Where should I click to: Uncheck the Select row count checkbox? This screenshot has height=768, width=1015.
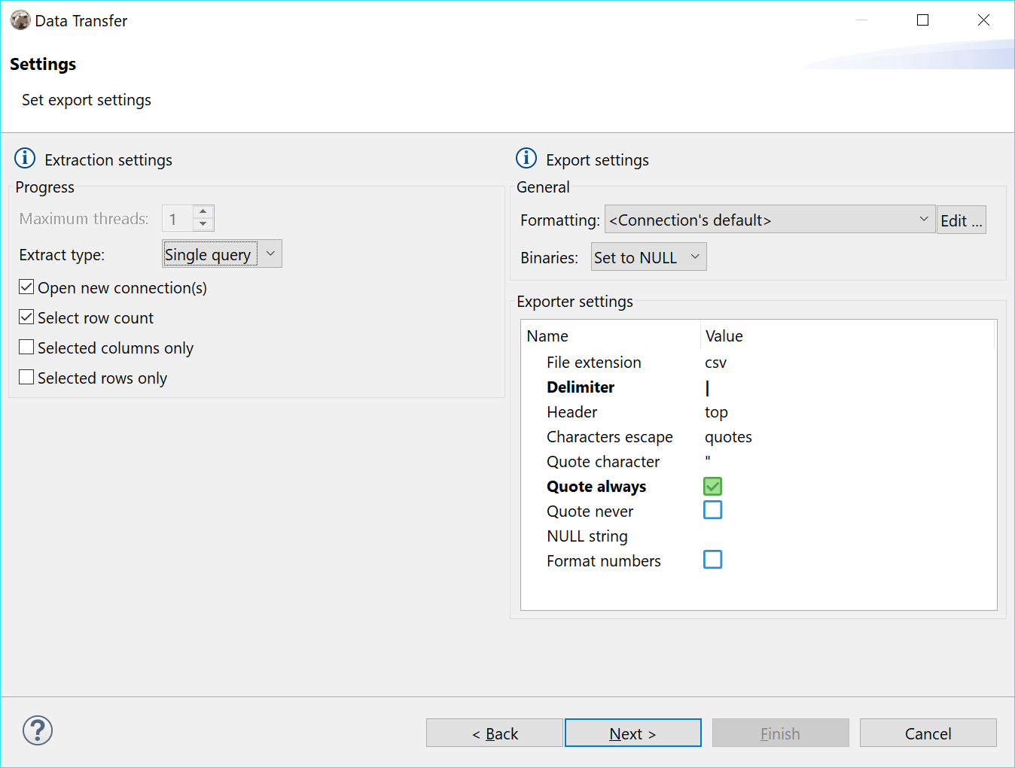pyautogui.click(x=26, y=317)
